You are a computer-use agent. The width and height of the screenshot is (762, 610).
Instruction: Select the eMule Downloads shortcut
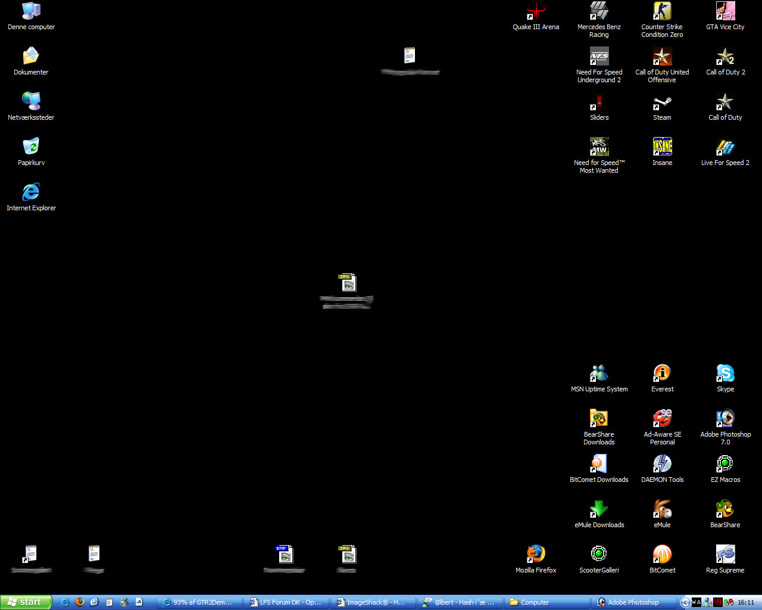[x=599, y=514]
